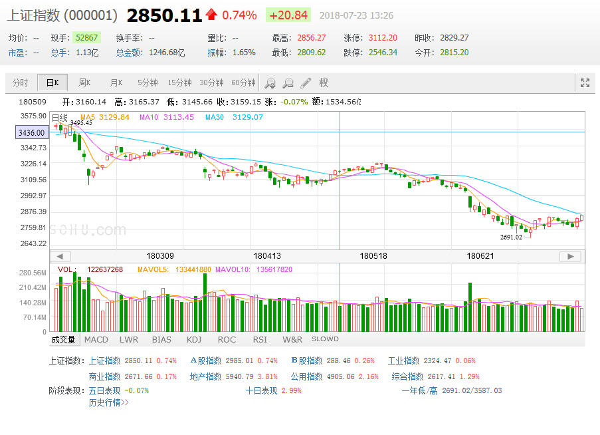The width and height of the screenshot is (600, 435).
Task: Open 历史行情 history link
Action: click(108, 402)
